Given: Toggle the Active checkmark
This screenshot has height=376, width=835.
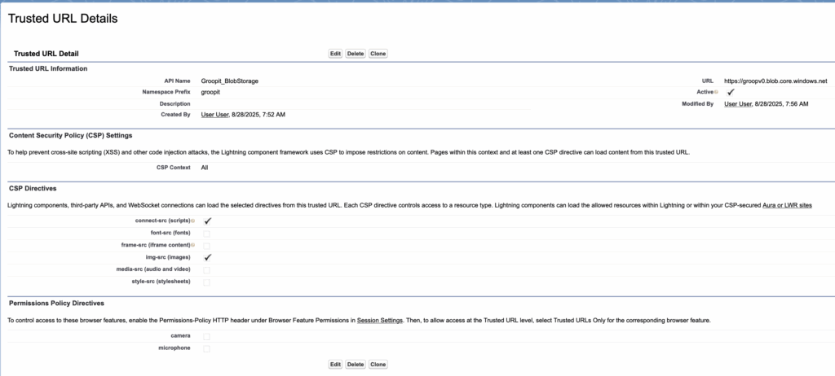Looking at the screenshot, I should [x=730, y=93].
